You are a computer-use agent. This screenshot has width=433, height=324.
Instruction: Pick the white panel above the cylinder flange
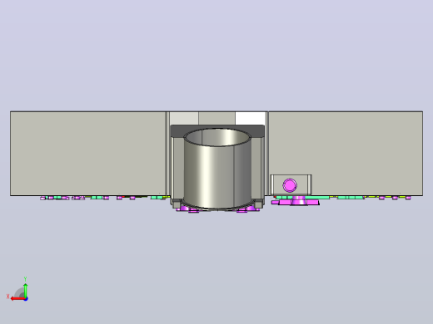pos(250,118)
